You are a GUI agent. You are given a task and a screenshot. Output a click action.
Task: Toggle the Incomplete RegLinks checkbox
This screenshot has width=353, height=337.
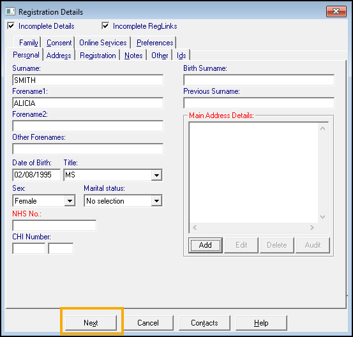[x=105, y=26]
